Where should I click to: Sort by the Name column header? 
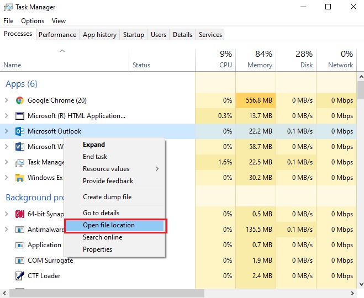[65, 60]
